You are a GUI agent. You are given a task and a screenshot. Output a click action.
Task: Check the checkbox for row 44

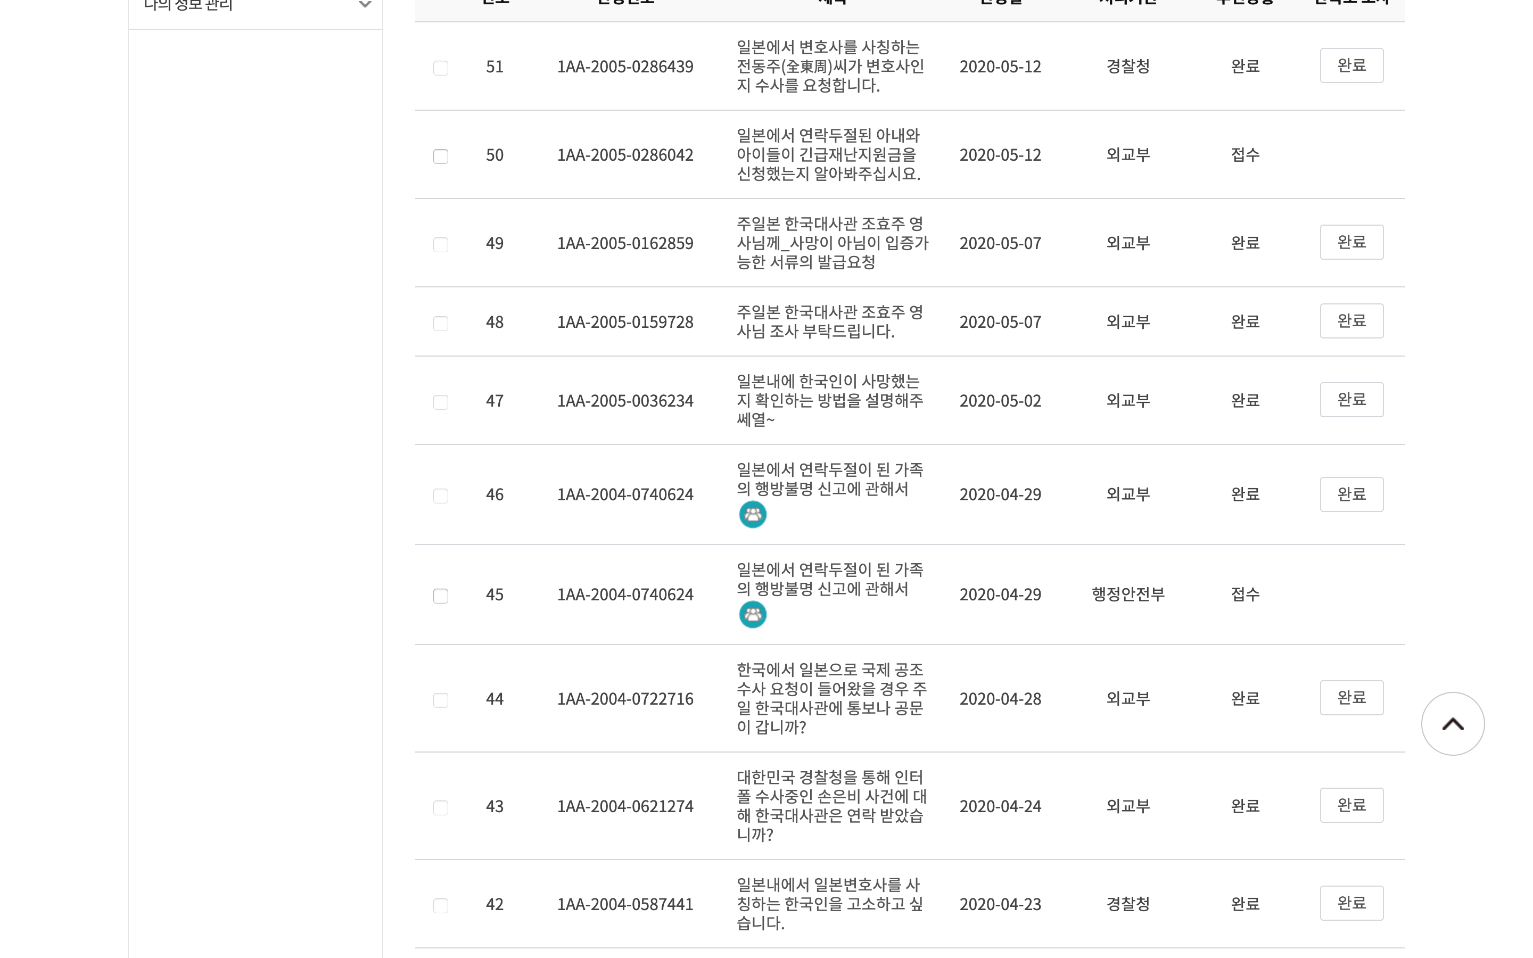(440, 700)
